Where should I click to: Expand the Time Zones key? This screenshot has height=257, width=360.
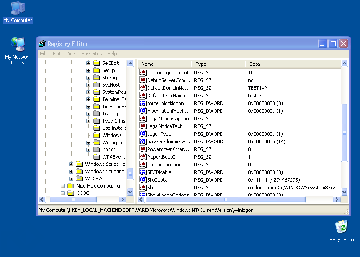pyautogui.click(x=89, y=106)
